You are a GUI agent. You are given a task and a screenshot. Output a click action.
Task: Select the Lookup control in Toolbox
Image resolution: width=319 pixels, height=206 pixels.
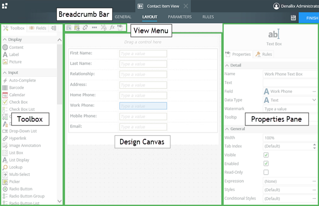point(12,167)
